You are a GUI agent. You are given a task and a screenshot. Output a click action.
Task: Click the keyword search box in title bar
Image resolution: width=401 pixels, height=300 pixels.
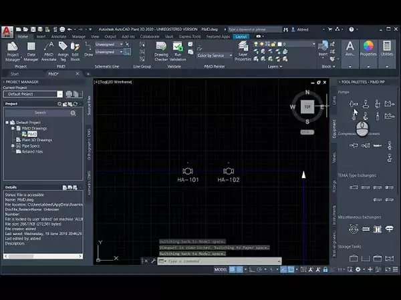[x=255, y=29]
